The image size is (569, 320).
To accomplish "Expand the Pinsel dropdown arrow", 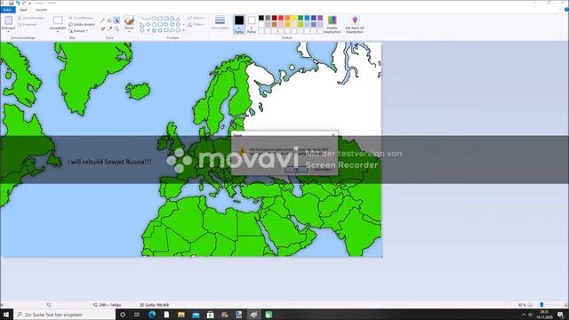I will click(x=129, y=32).
